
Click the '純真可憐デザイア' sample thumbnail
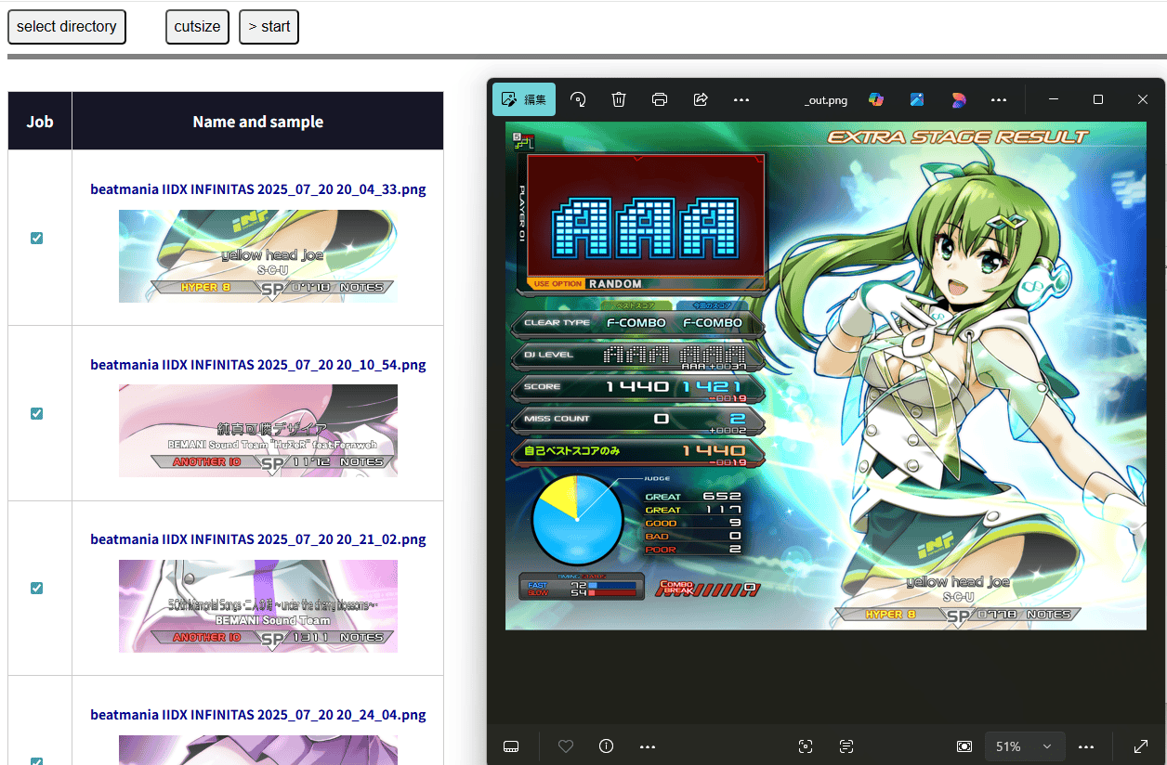(258, 431)
